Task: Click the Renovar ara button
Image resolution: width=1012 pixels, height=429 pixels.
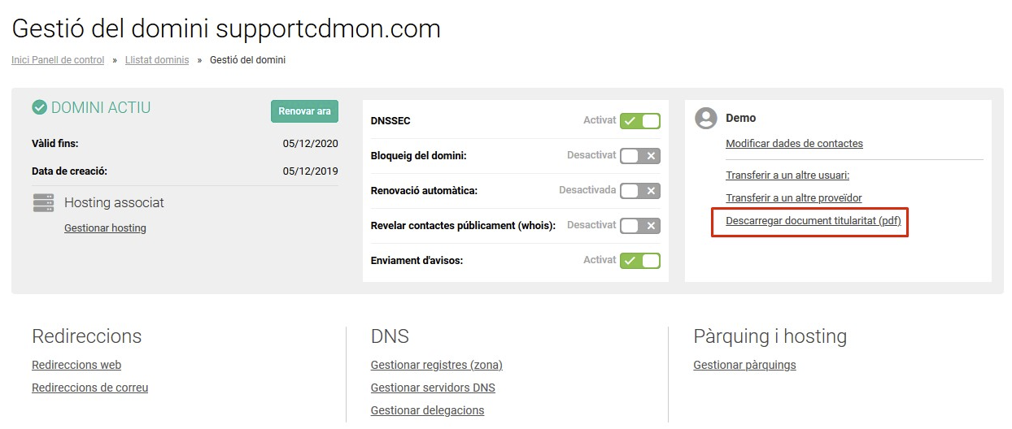Action: [304, 111]
